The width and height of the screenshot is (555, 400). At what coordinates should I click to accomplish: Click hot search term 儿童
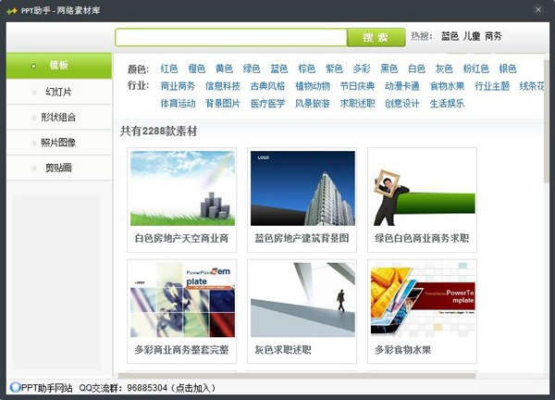click(x=472, y=36)
